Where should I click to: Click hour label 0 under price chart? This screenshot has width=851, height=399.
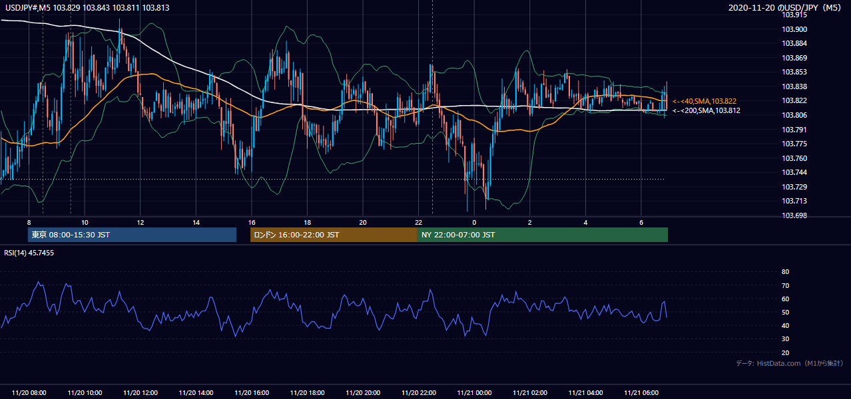click(474, 222)
